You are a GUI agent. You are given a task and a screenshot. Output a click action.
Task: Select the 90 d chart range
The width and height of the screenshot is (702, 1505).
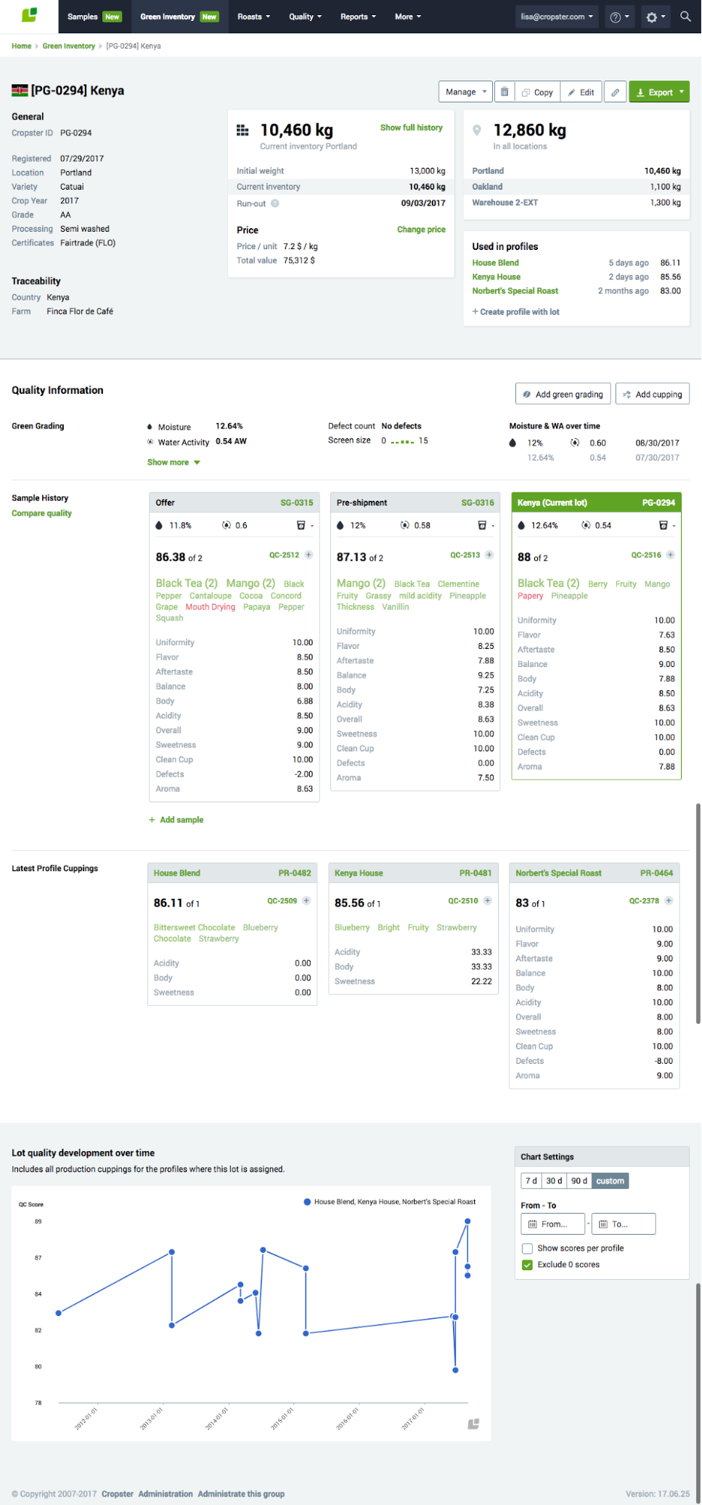pyautogui.click(x=579, y=1181)
